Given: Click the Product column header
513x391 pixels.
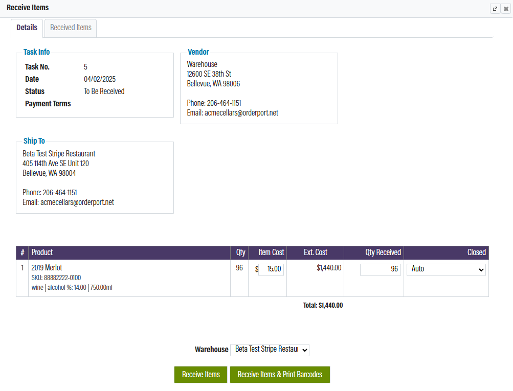Looking at the screenshot, I should [42, 252].
